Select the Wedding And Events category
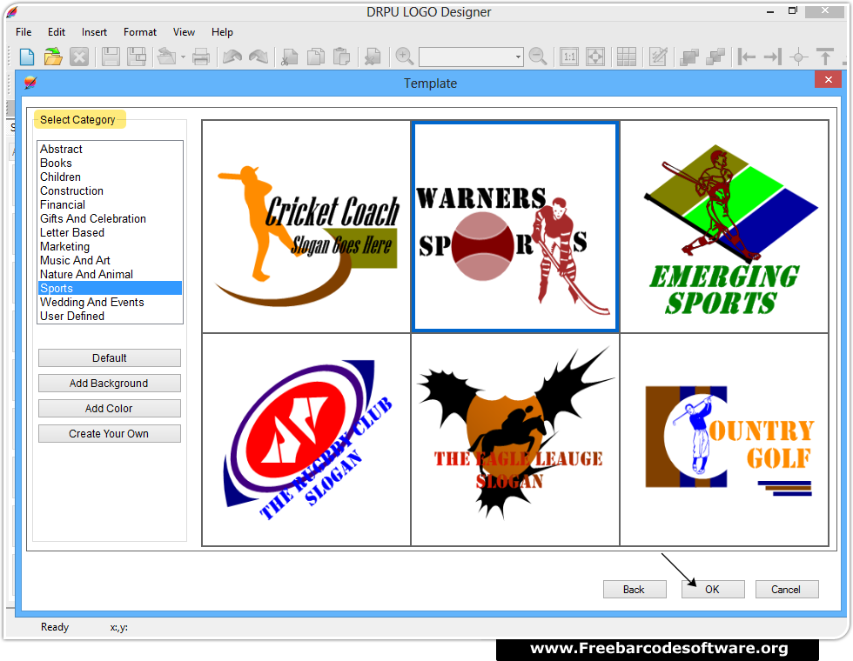The image size is (853, 661). (110, 303)
